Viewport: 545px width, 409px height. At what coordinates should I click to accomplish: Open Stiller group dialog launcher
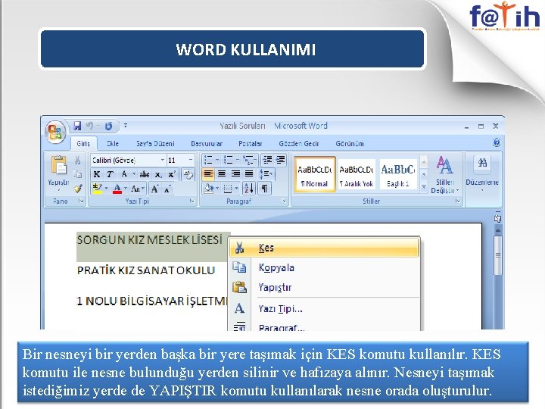pyautogui.click(x=457, y=201)
